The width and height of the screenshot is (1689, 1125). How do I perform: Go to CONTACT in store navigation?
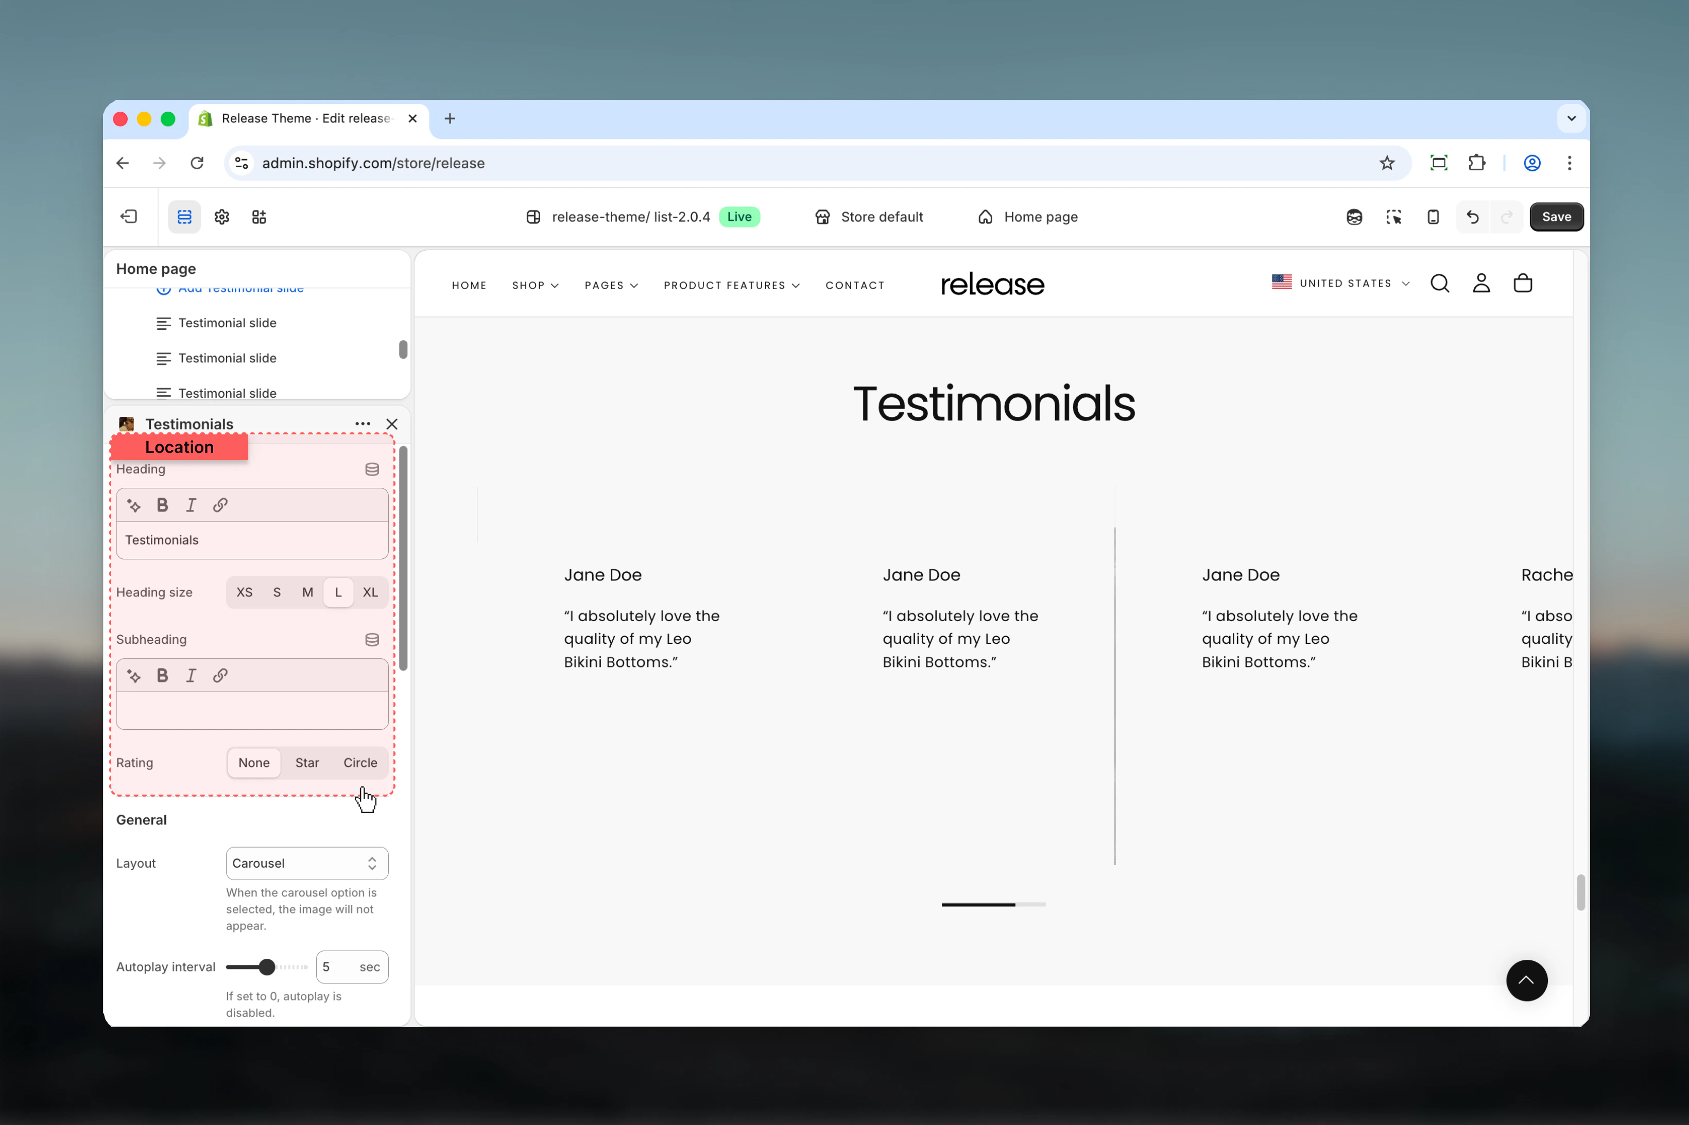[854, 286]
